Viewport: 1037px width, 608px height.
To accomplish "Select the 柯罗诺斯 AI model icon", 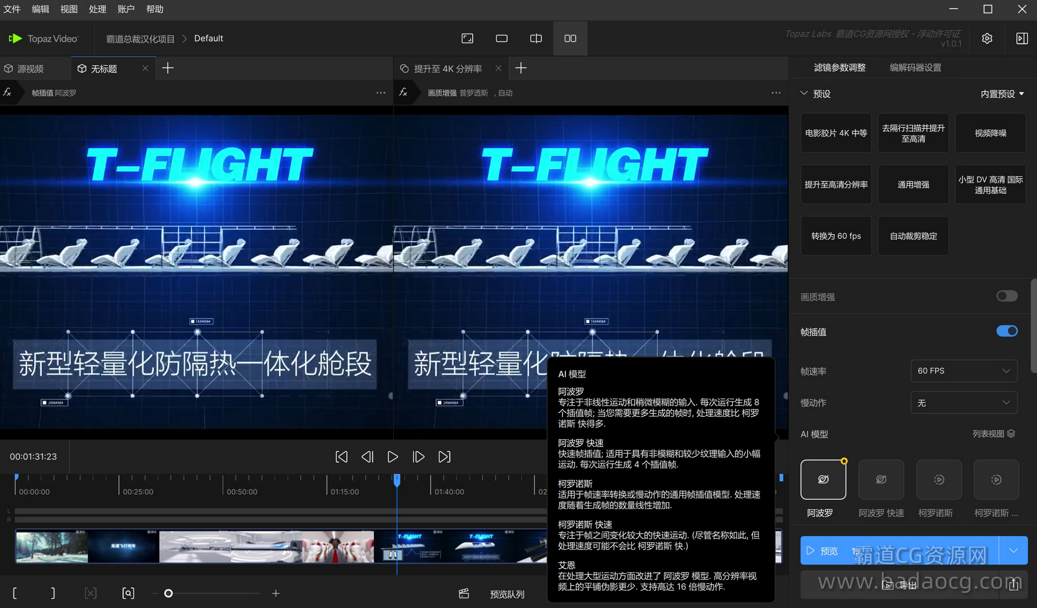I will (x=939, y=479).
